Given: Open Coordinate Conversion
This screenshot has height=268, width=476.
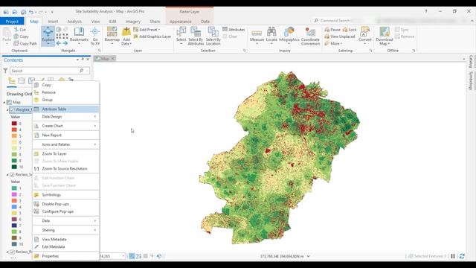Looking at the screenshot, I should coord(310,36).
